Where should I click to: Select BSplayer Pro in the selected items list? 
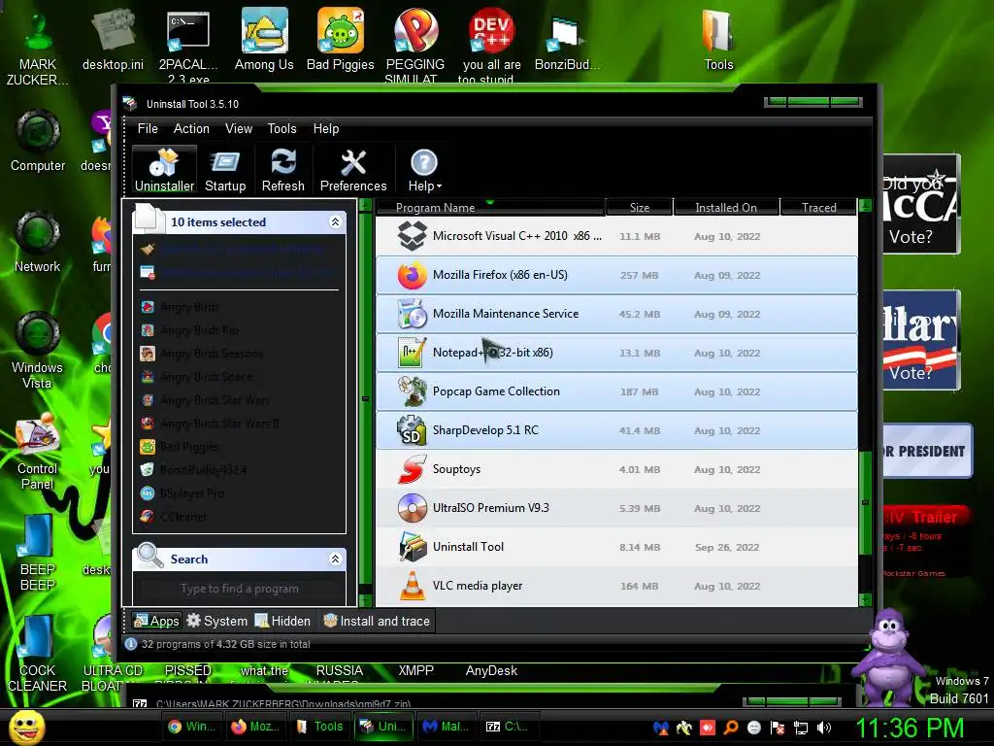191,493
